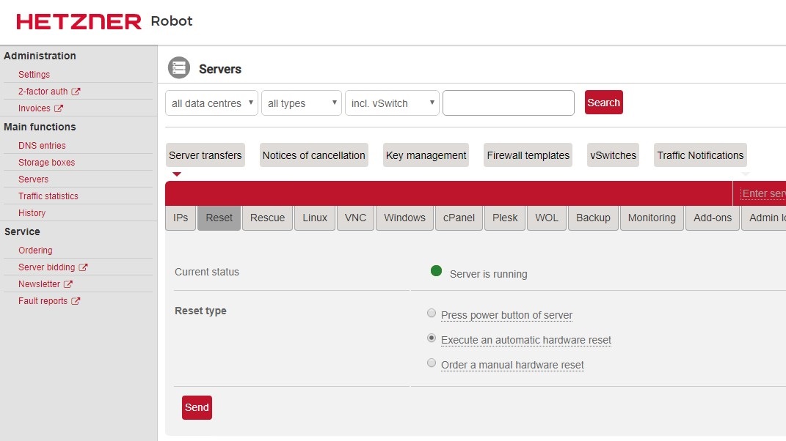786x441 pixels.
Task: Click the Server is running status text
Action: [488, 274]
